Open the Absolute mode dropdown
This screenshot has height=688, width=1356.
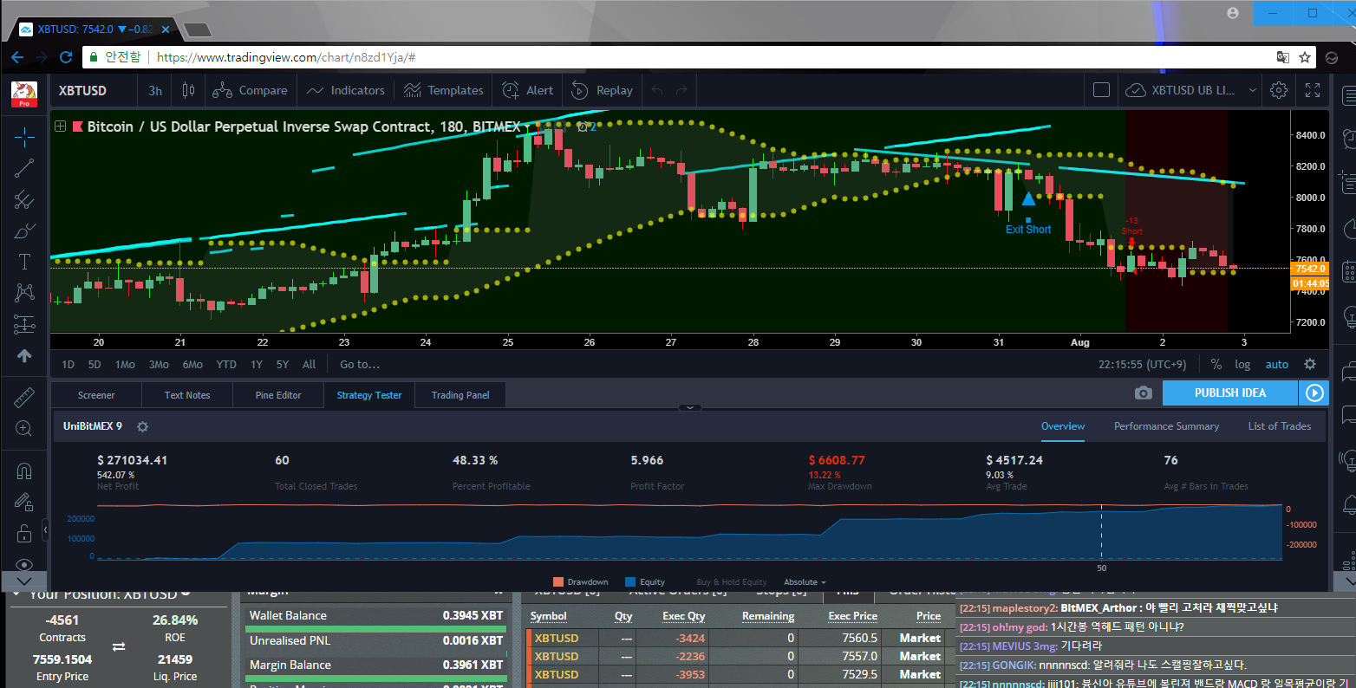(x=805, y=582)
